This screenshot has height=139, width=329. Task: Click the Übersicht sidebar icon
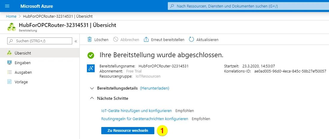[x=9, y=53]
